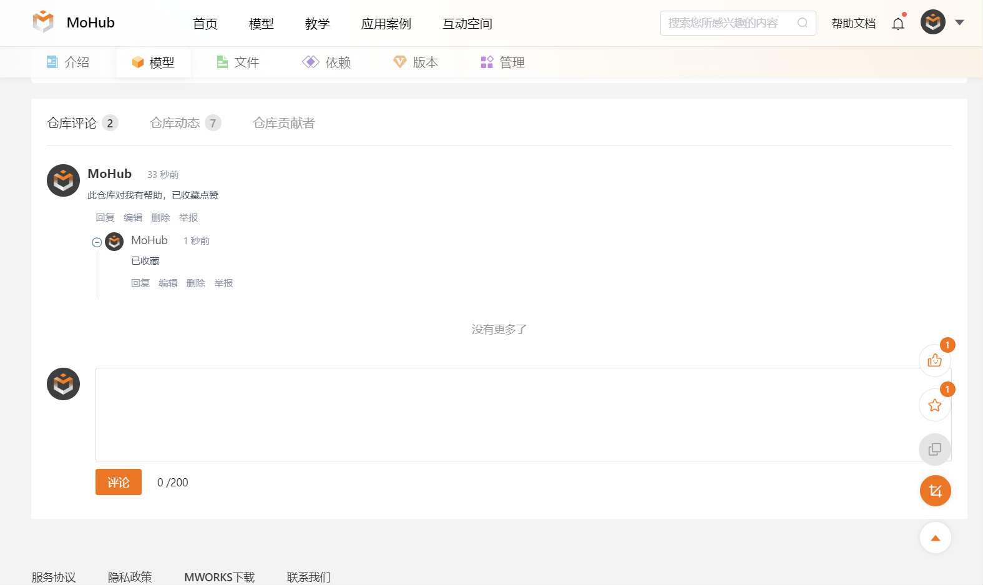983x585 pixels.
Task: Click the small avatar on 已收藏 reply
Action: click(x=114, y=242)
